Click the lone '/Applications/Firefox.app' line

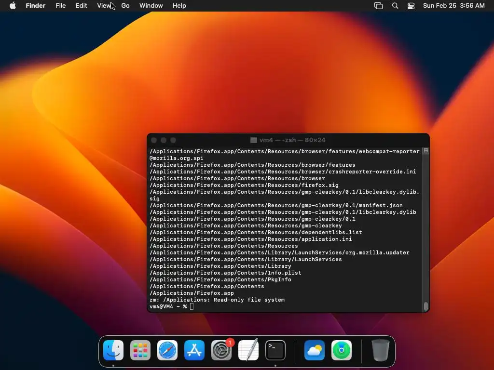click(x=192, y=293)
